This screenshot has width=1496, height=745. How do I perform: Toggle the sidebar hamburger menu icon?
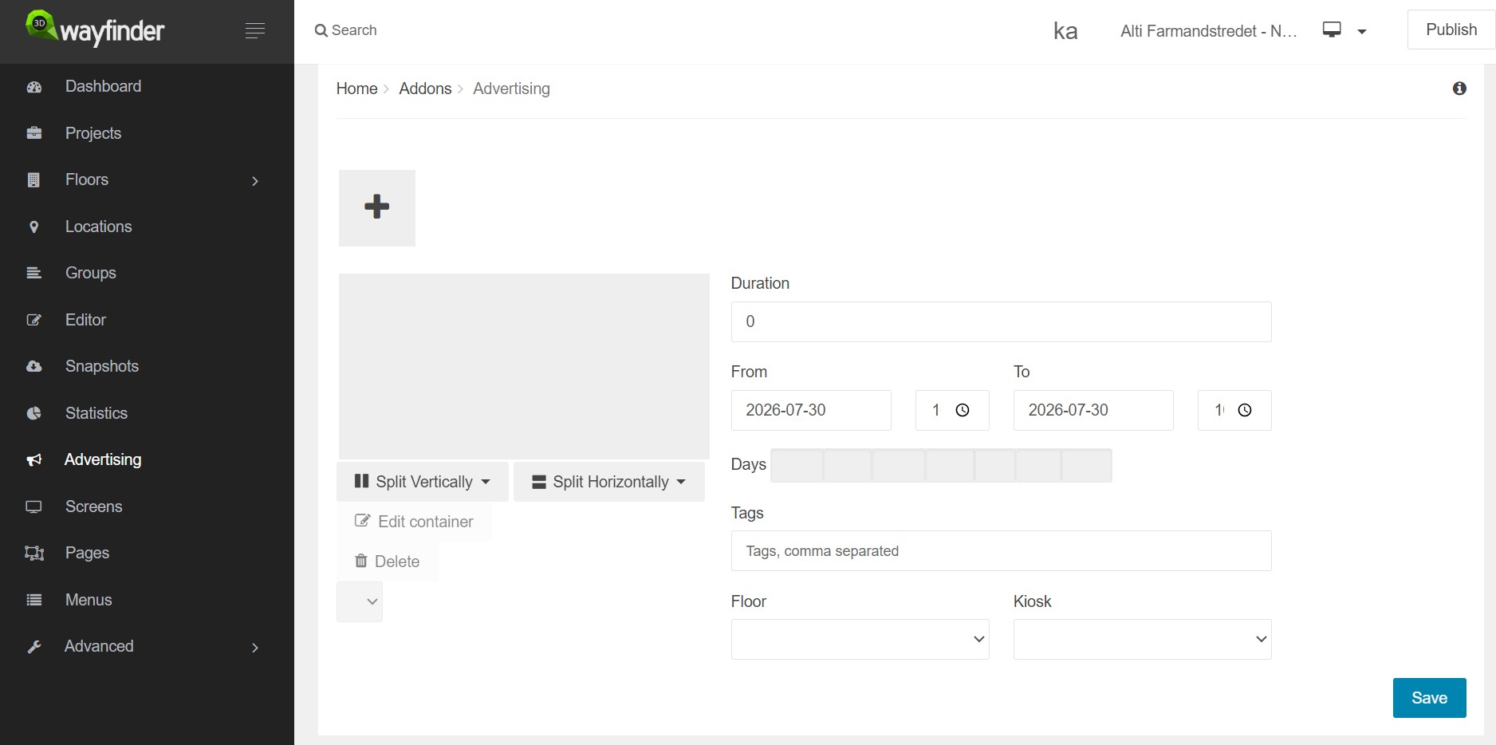coord(255,30)
